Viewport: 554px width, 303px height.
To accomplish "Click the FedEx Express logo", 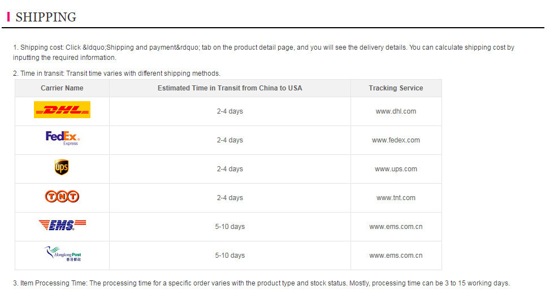I will [62, 138].
